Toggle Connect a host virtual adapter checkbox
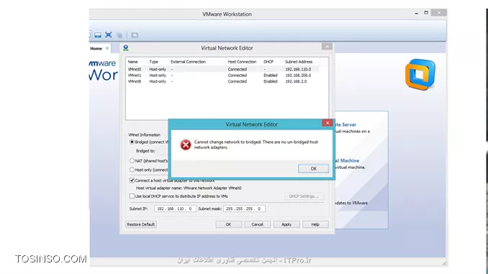 tap(132, 181)
